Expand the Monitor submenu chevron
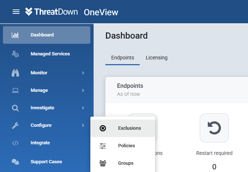The height and width of the screenshot is (172, 248). click(83, 73)
